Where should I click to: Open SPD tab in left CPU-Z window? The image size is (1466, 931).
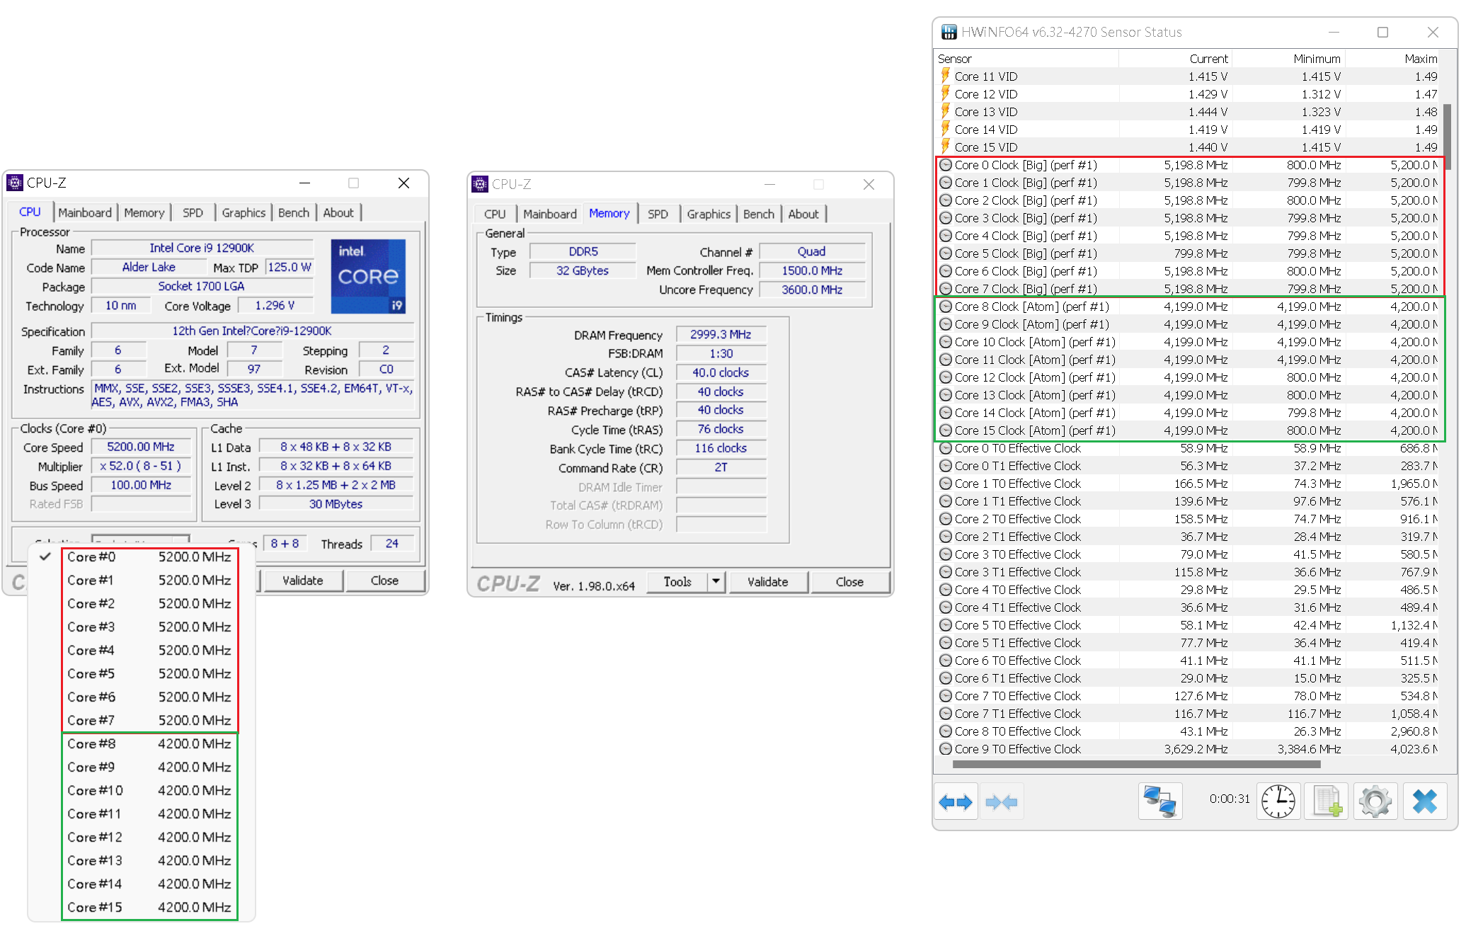coord(193,212)
